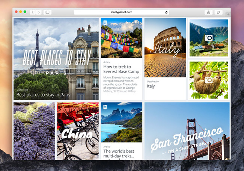The width and height of the screenshot is (244, 171).
Task: Open the Share menu button
Action: pos(208,12)
